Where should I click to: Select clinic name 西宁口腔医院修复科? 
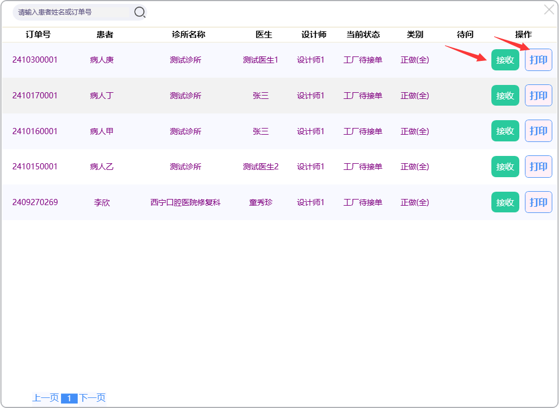[186, 202]
